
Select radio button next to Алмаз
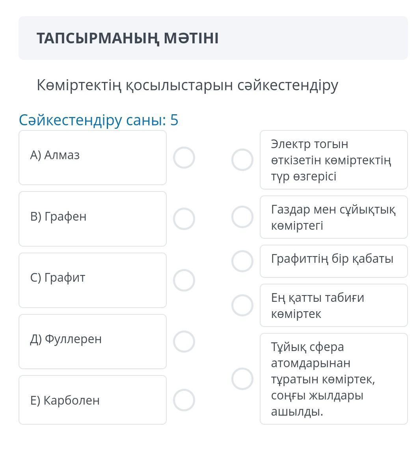pos(184,158)
